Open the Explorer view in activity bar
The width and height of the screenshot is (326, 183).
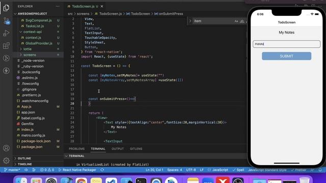pyautogui.click(x=6, y=8)
